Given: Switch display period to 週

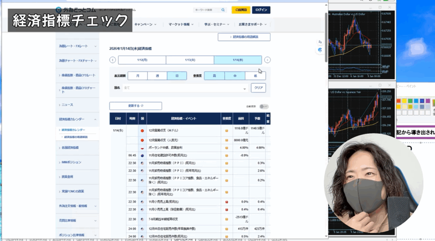Looking at the screenshot, I should [157, 76].
